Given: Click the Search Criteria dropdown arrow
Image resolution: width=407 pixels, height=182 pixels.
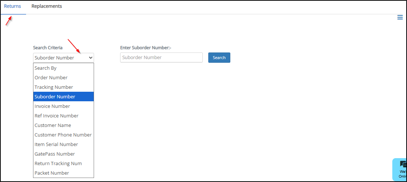Looking at the screenshot, I should (90, 58).
